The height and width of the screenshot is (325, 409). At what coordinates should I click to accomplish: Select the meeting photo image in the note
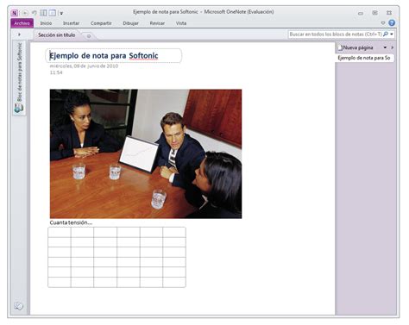coord(146,154)
